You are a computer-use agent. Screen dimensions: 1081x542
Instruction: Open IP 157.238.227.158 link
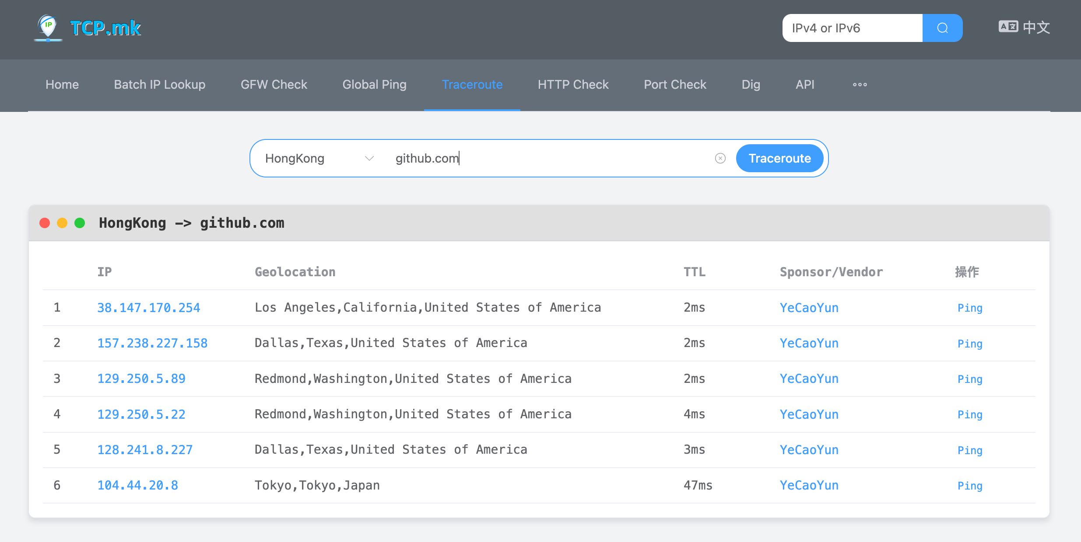[152, 343]
